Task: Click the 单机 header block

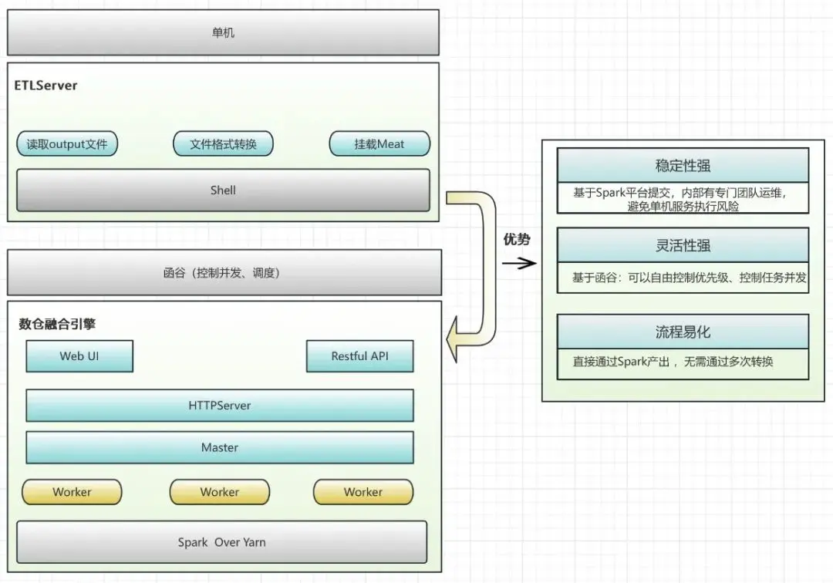Action: [x=223, y=32]
